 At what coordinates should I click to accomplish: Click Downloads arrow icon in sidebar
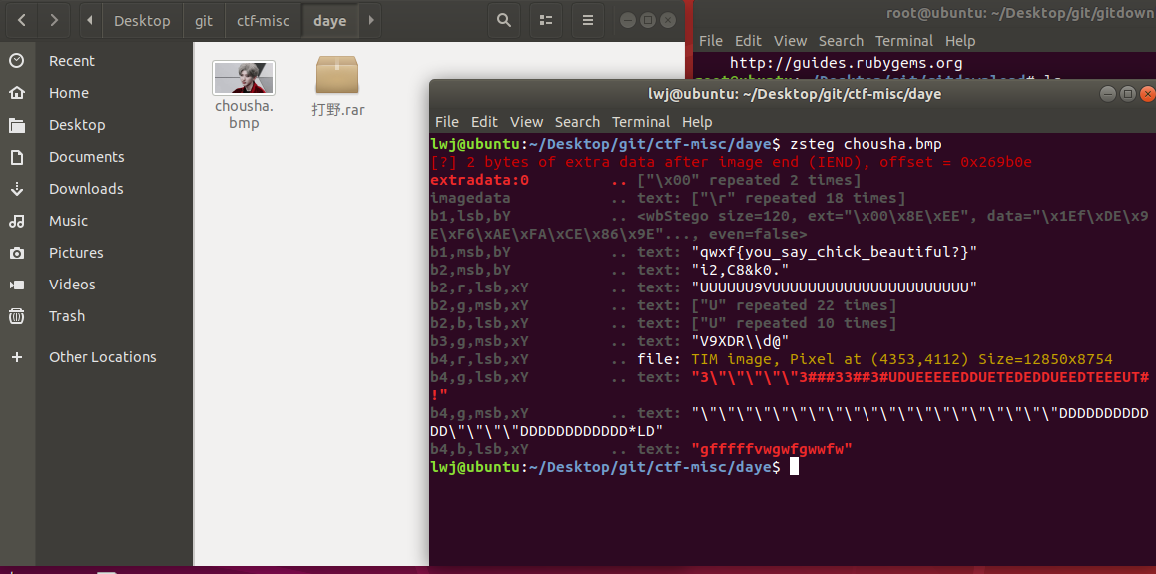(x=16, y=189)
